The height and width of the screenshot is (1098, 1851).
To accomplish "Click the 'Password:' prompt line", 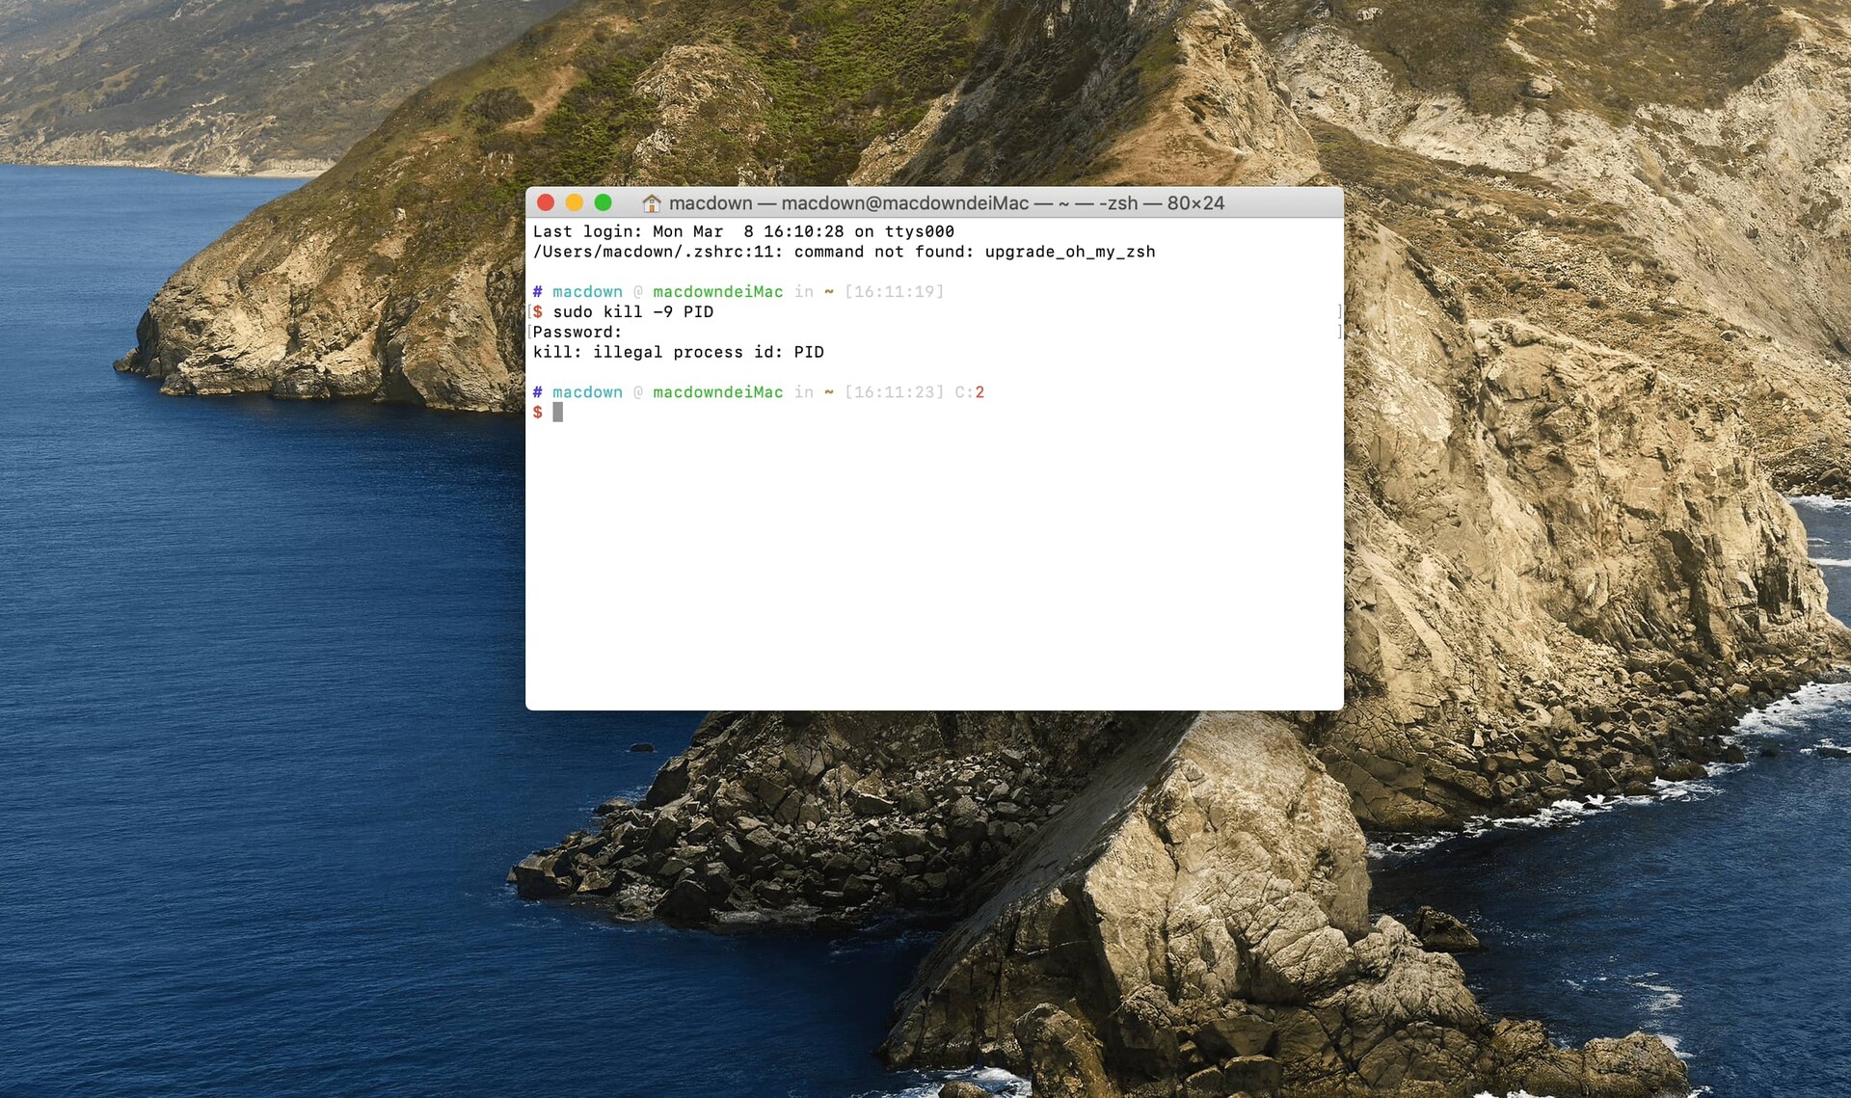I will point(577,332).
